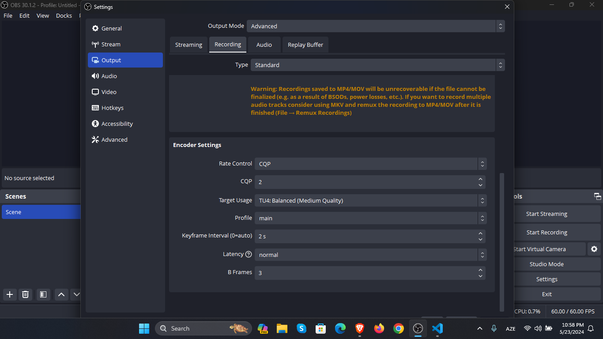Undock the Controls panel pop-out icon
The width and height of the screenshot is (603, 339).
(x=597, y=196)
